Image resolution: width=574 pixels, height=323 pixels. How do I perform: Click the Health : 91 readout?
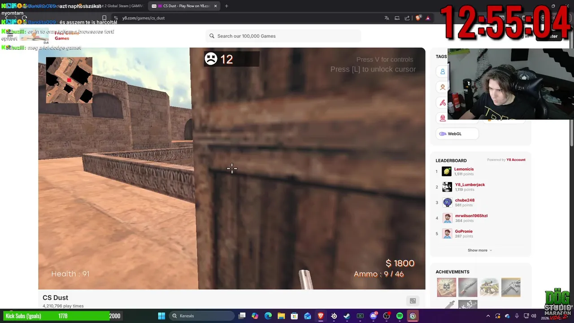point(70,274)
